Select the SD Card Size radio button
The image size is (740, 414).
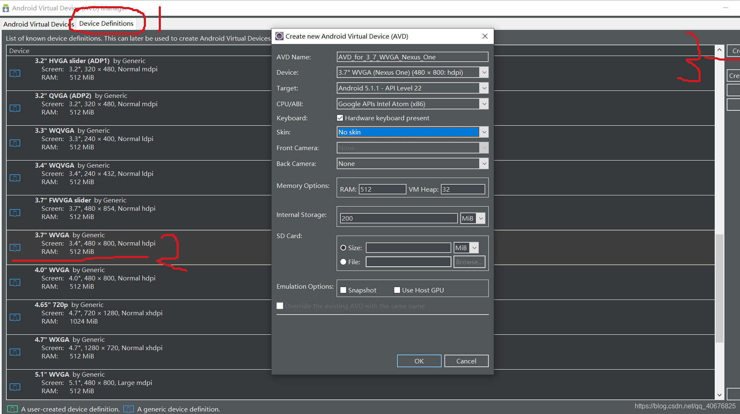click(x=343, y=248)
